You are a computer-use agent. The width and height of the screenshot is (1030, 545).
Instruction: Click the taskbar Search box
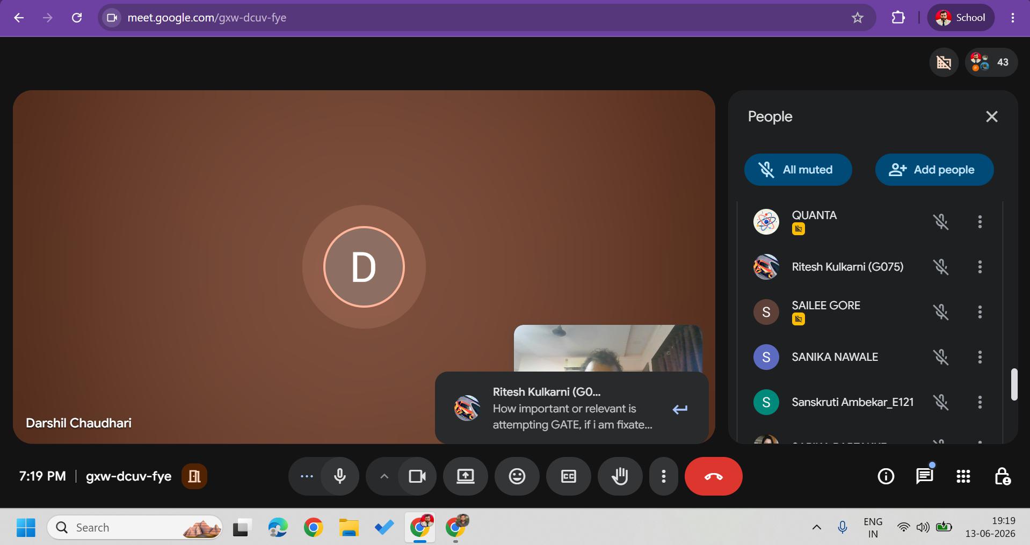tap(135, 528)
